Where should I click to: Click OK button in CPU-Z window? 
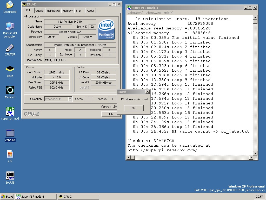111,114
